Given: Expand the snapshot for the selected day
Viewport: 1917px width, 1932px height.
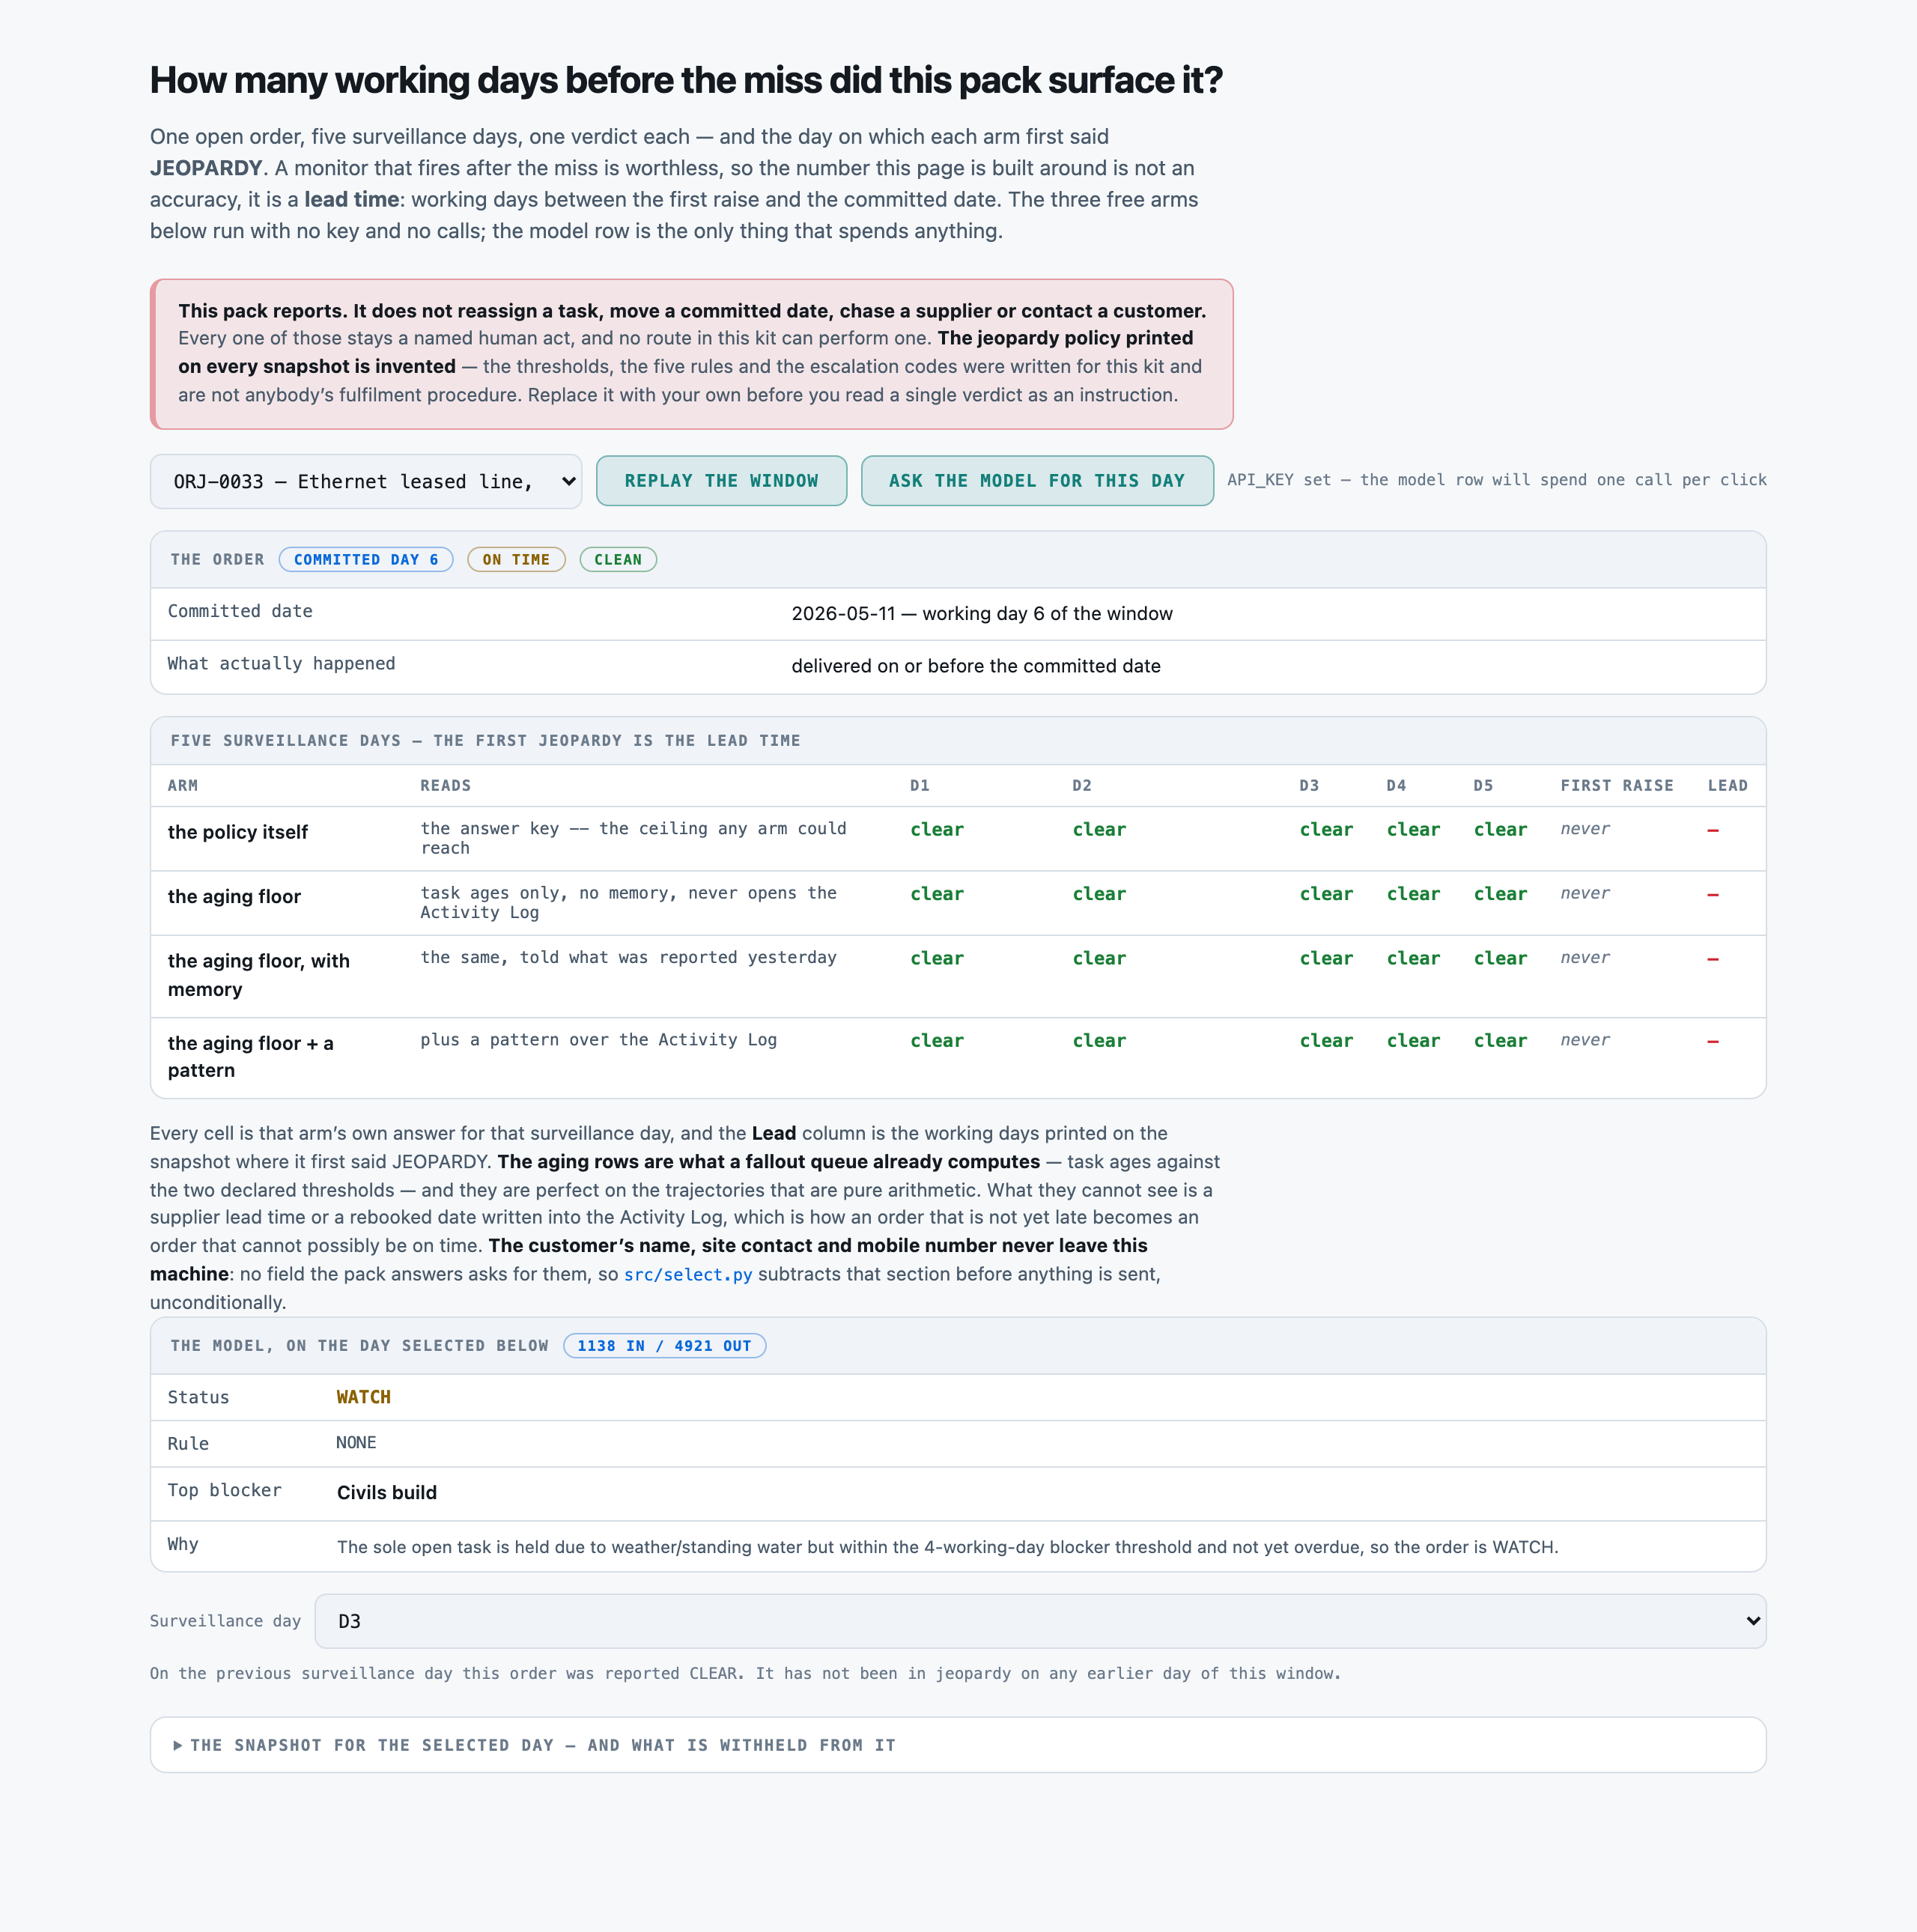Looking at the screenshot, I should pos(958,1745).
